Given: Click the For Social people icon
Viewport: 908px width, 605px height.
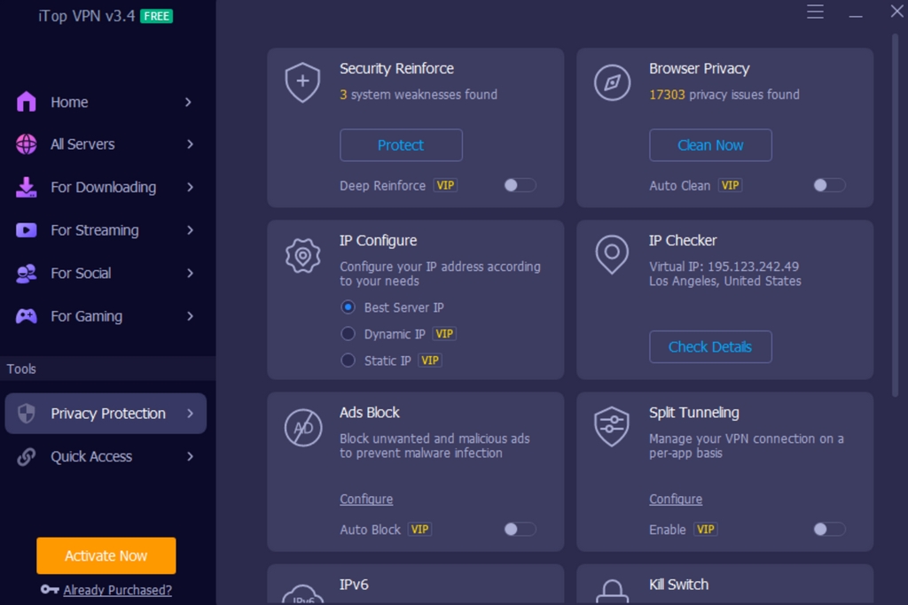Looking at the screenshot, I should tap(26, 273).
